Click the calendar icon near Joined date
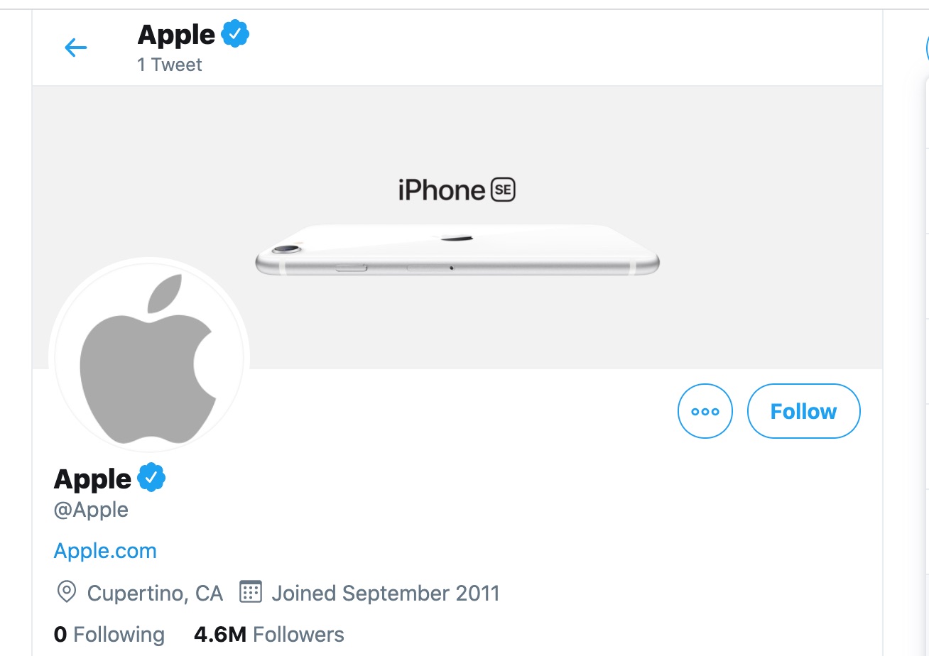929x656 pixels. (x=251, y=591)
